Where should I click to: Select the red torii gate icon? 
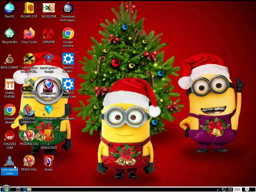9,84
